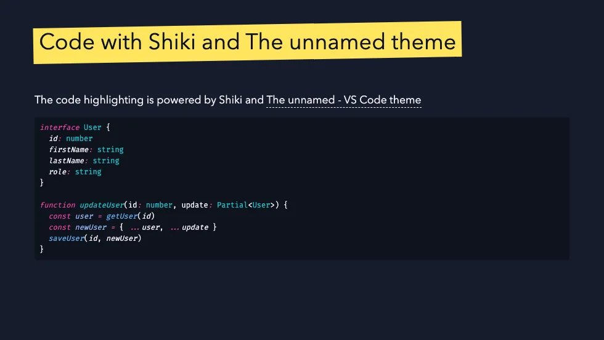Screen dimensions: 604x340
Task: Click the text 'The code highlighting is powered by Shiki and'
Action: coord(149,100)
